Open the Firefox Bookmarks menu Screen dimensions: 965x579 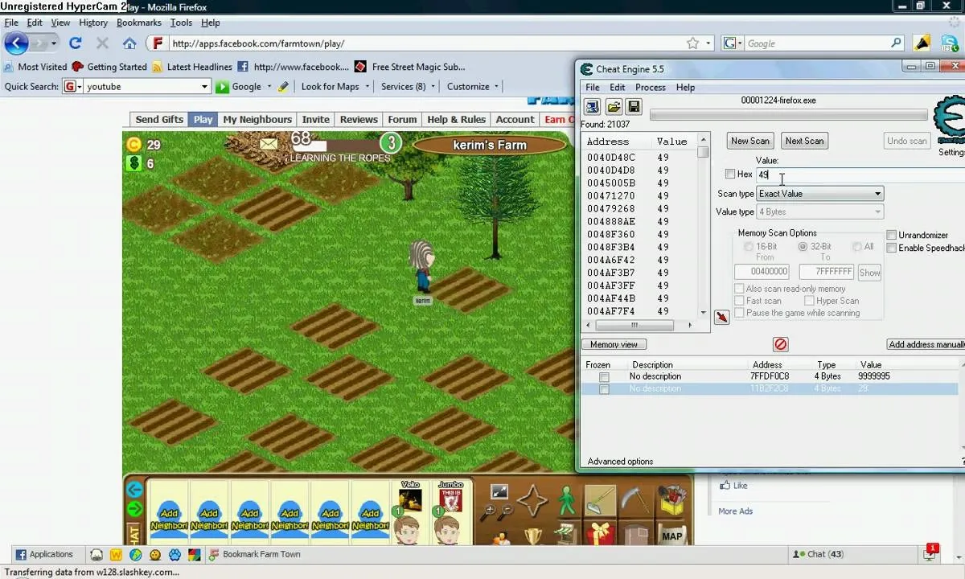(x=139, y=23)
